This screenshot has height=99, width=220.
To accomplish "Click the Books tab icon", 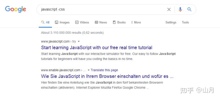I will [x=114, y=22].
